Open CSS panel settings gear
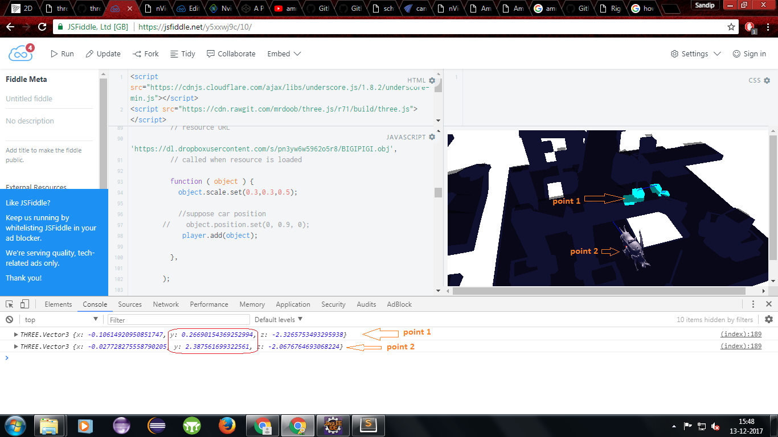Image resolution: width=778 pixels, height=437 pixels. (767, 81)
